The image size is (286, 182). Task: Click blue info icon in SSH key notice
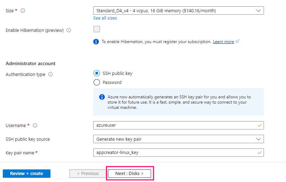[x=102, y=97]
